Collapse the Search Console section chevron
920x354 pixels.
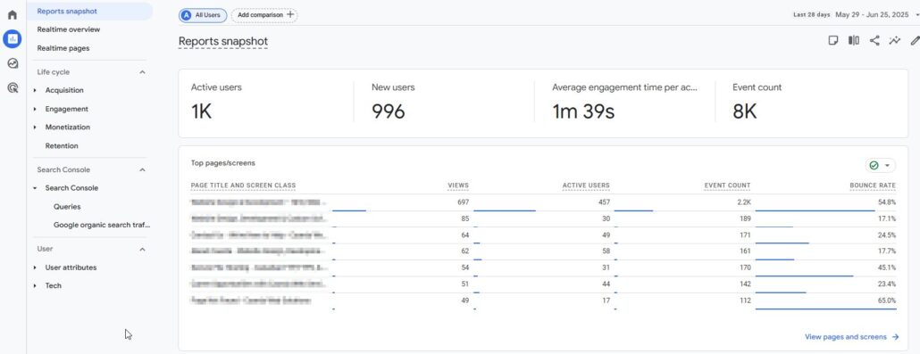142,170
